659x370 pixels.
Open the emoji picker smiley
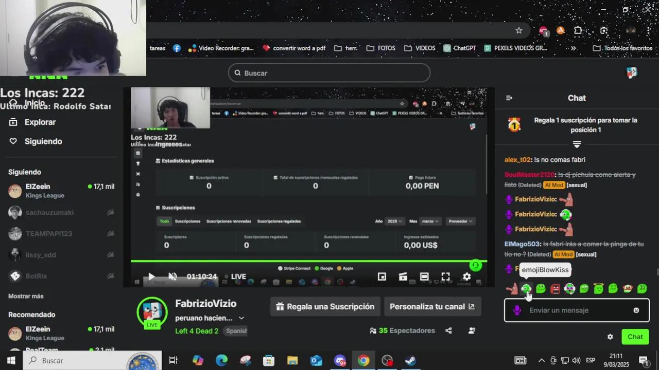point(636,310)
